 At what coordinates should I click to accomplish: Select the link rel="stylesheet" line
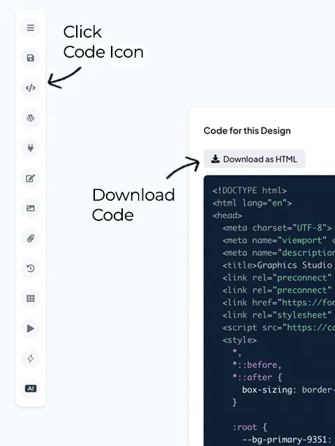277,315
